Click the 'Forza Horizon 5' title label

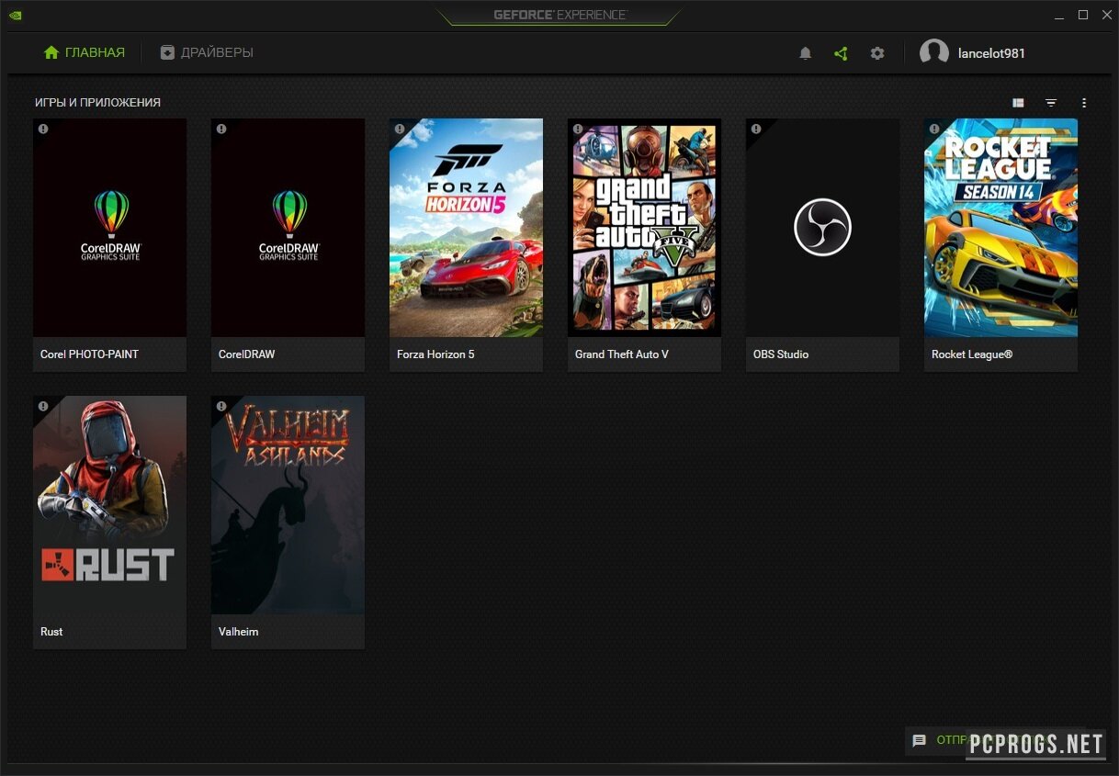435,354
